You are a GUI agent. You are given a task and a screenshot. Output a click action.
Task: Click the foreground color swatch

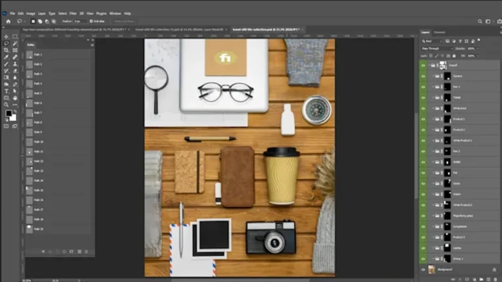tap(9, 114)
